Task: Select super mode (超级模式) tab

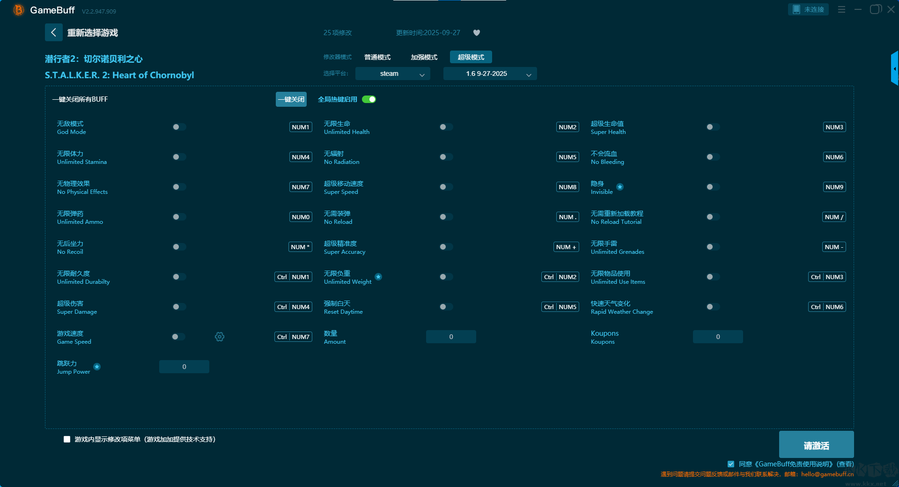Action: pyautogui.click(x=471, y=57)
